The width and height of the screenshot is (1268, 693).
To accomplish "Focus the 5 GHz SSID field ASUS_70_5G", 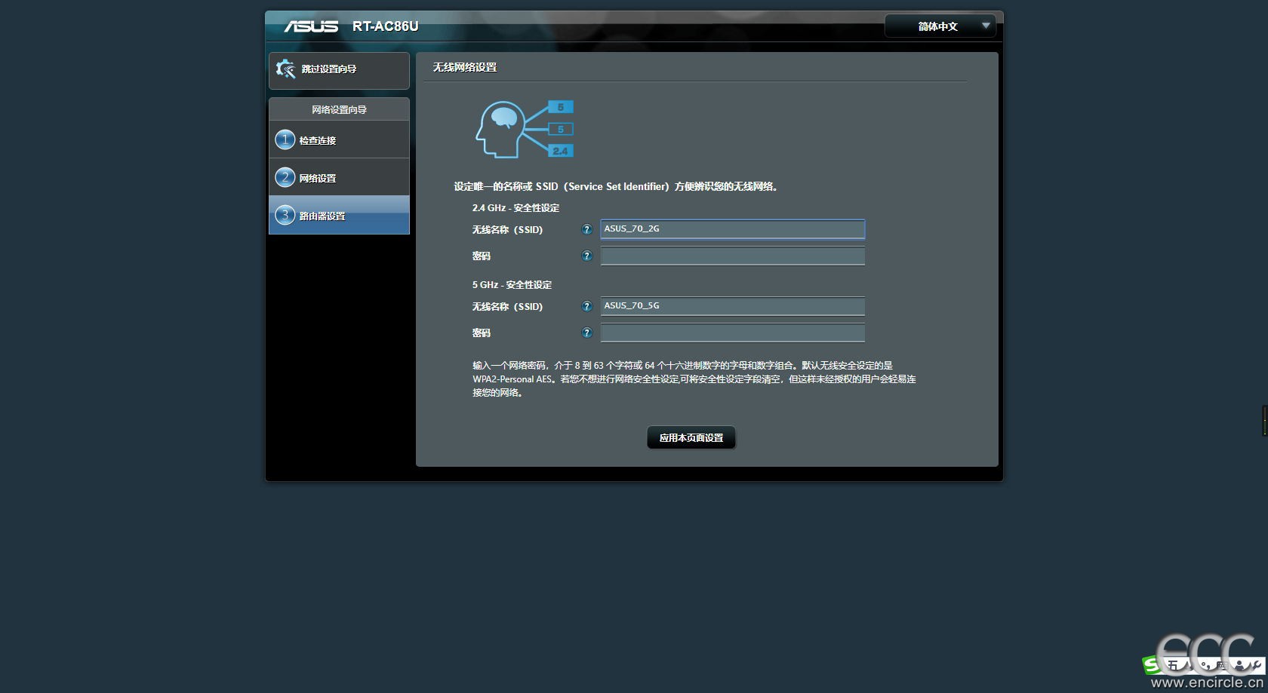I will tap(732, 306).
